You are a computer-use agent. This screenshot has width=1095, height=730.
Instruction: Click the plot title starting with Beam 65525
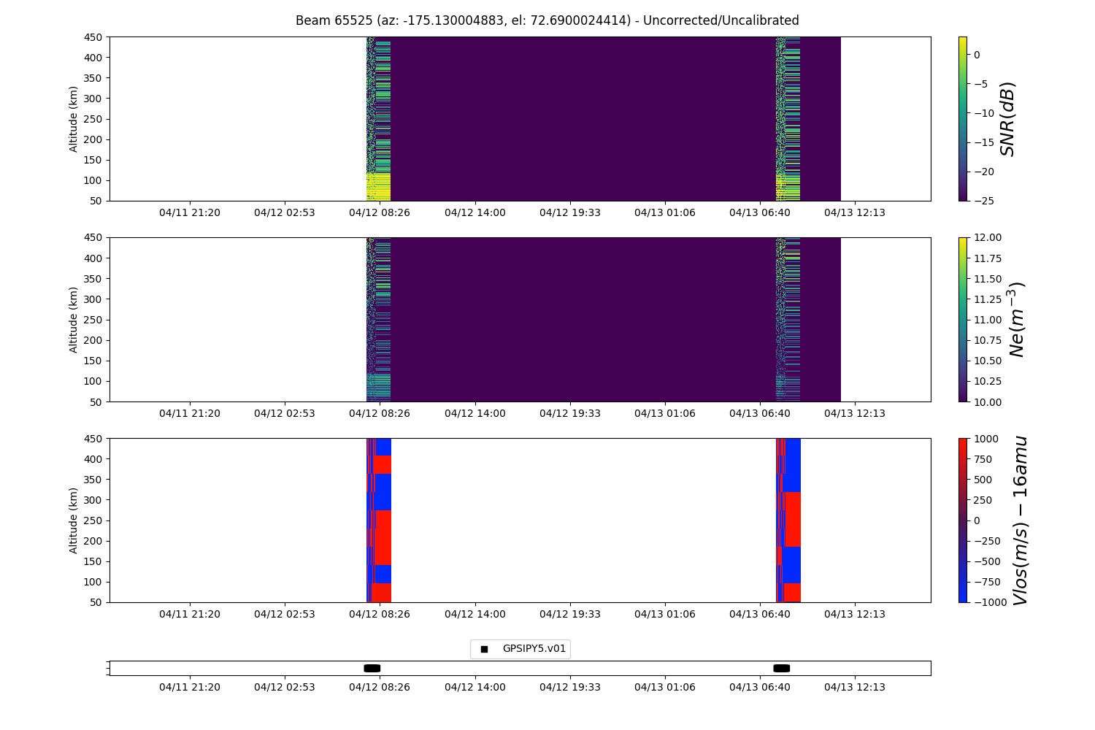pyautogui.click(x=547, y=20)
